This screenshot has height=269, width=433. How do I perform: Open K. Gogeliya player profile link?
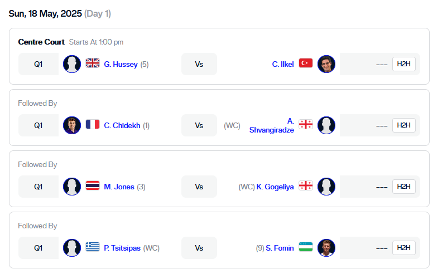coord(275,187)
